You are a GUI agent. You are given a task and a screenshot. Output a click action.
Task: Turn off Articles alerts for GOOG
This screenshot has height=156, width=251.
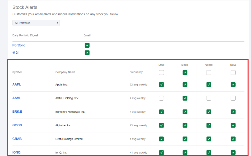(x=209, y=125)
